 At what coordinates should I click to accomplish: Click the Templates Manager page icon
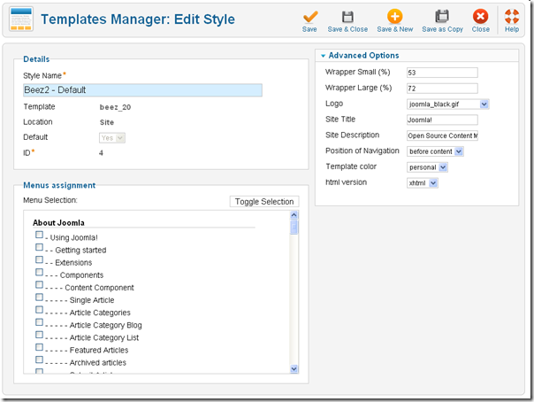21,19
